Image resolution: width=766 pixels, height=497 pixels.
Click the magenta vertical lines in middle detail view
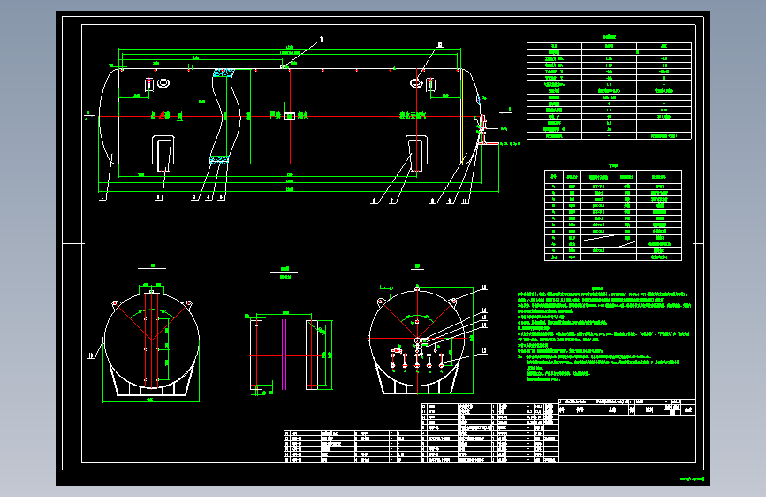(x=284, y=355)
